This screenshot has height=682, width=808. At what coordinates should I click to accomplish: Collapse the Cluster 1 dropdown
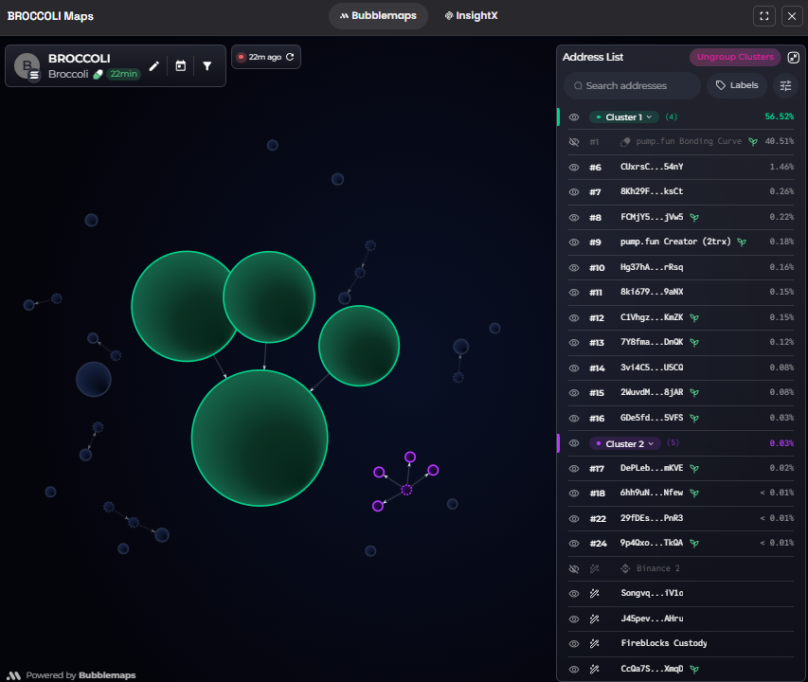coord(624,117)
